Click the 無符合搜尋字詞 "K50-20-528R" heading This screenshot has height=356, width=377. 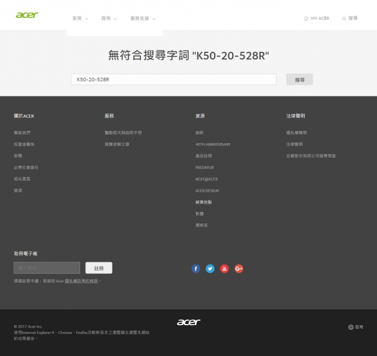click(188, 55)
